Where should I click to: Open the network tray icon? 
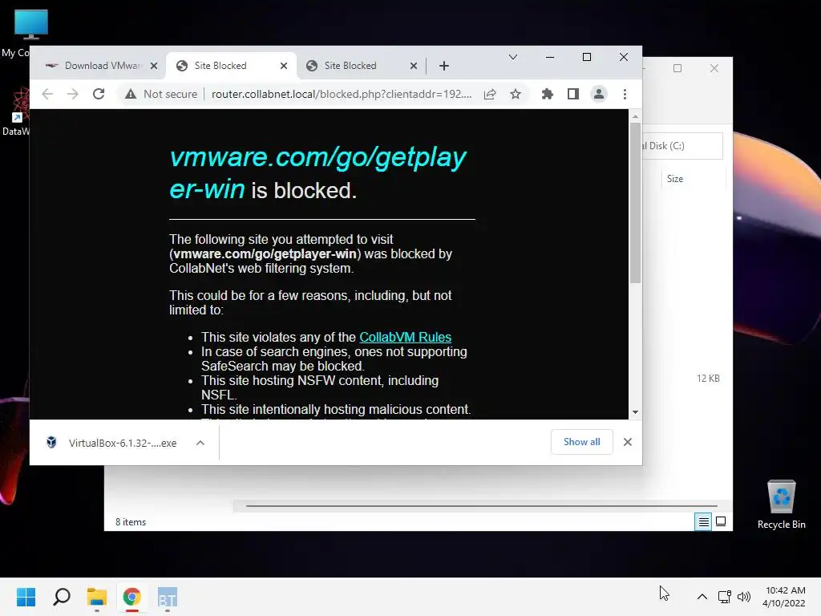click(x=725, y=597)
